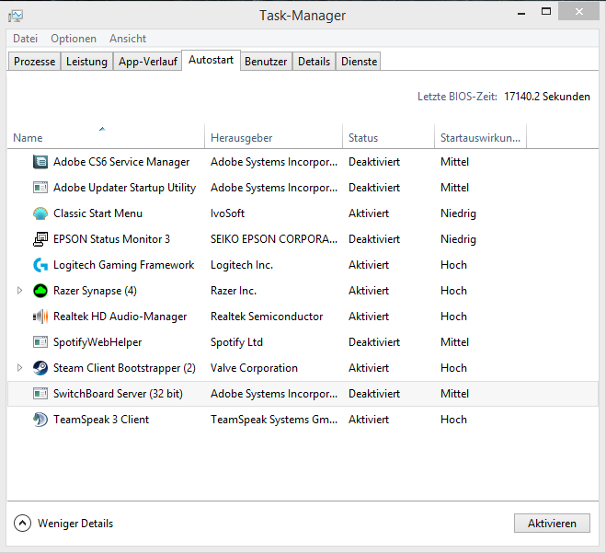
Task: Switch to the App-Verlauf tab
Action: point(148,62)
